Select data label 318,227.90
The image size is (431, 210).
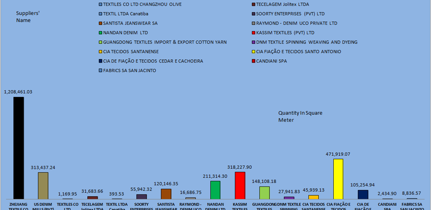tap(239, 167)
